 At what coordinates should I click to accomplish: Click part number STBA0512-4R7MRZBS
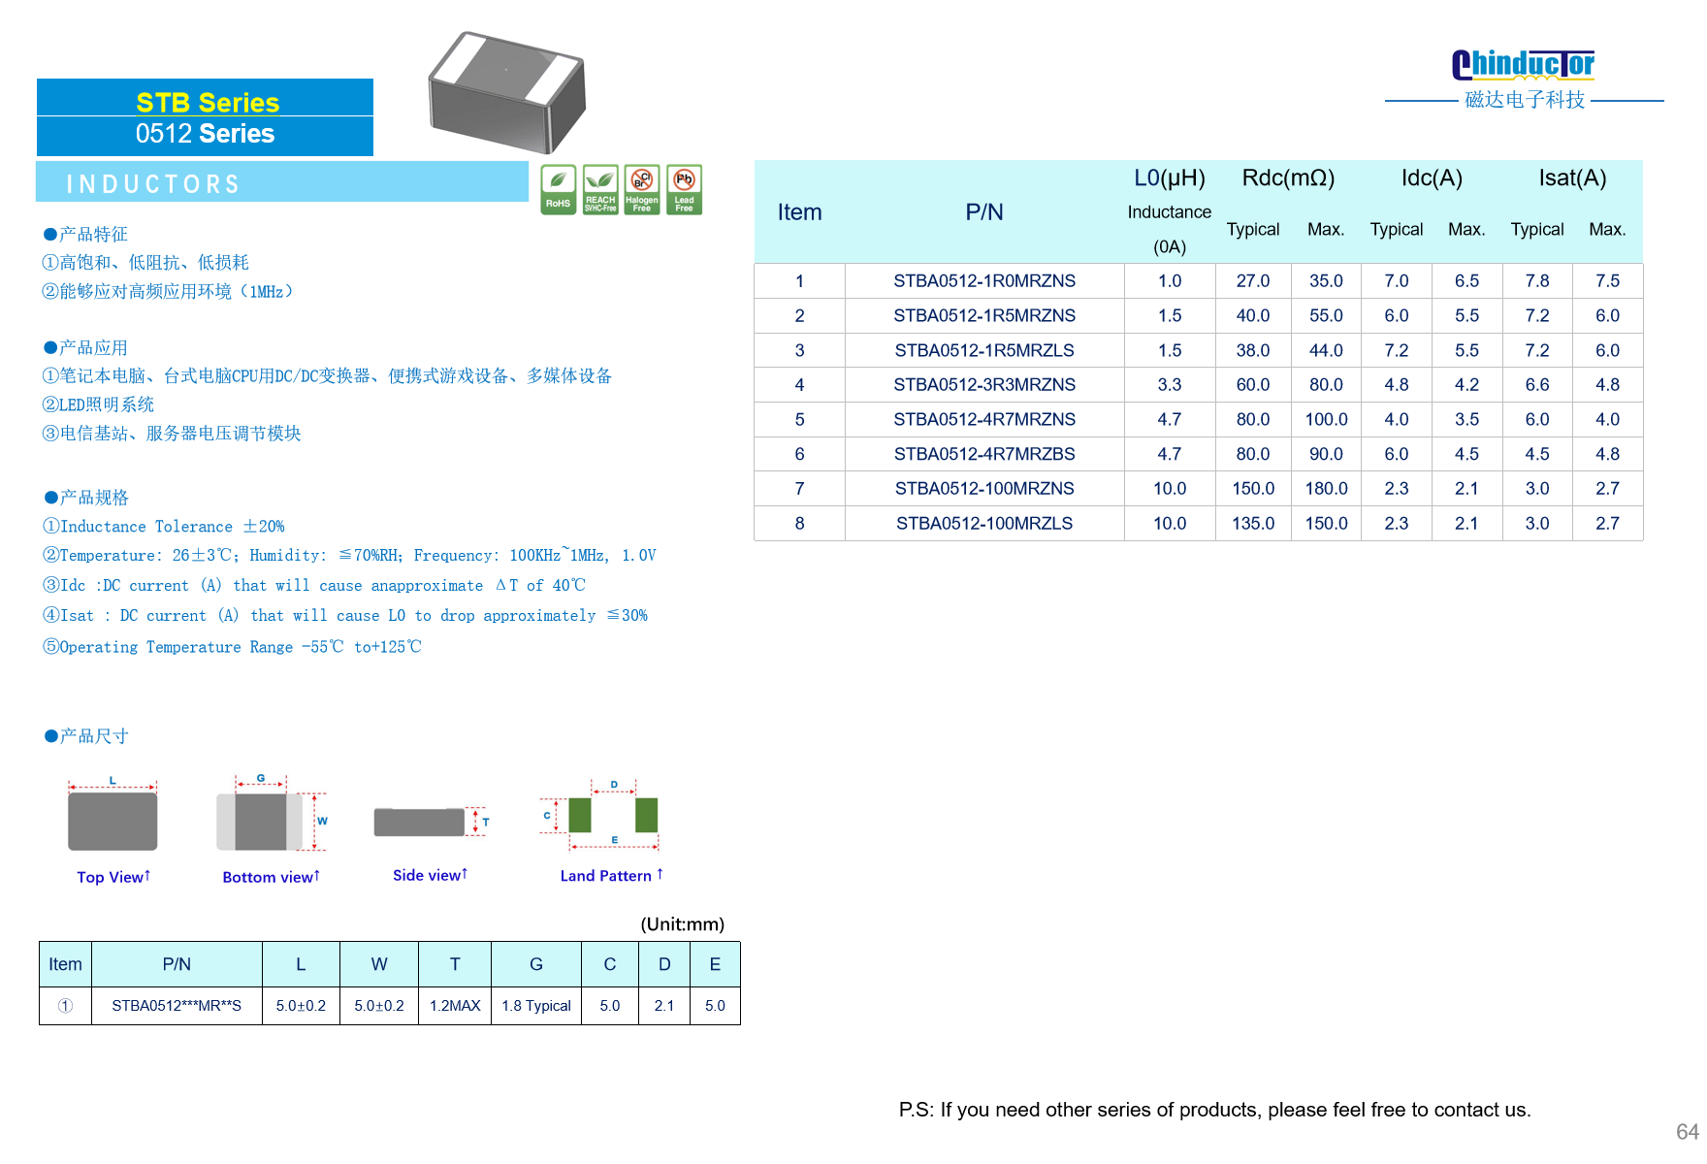pyautogui.click(x=984, y=454)
